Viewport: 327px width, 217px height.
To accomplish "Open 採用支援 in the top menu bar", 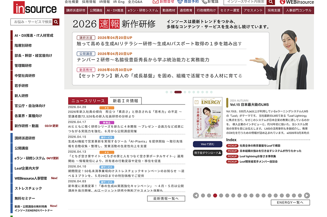I will 274,11.
